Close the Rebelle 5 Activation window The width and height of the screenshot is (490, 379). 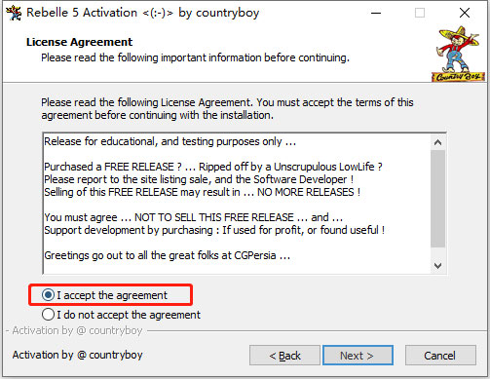465,13
